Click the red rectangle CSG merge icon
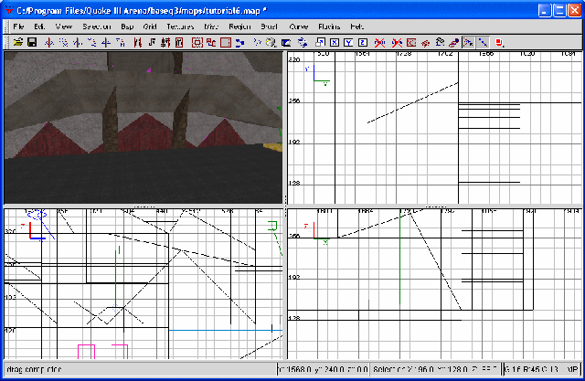This screenshot has width=585, height=381. [x=226, y=43]
